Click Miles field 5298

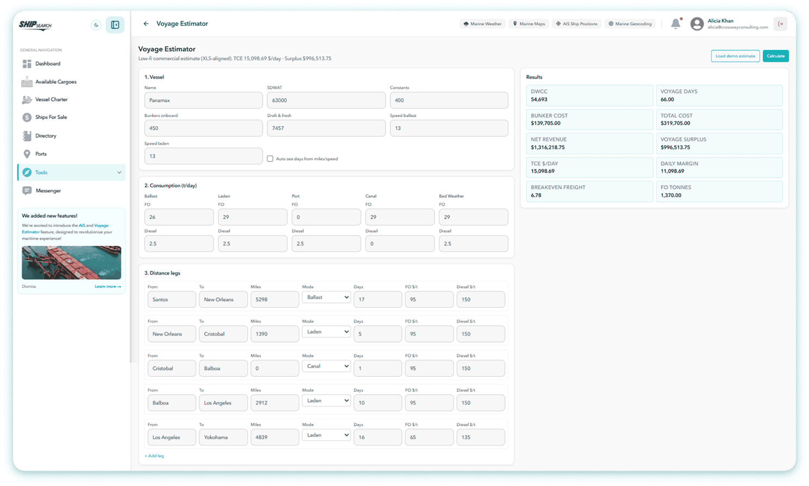coord(275,300)
